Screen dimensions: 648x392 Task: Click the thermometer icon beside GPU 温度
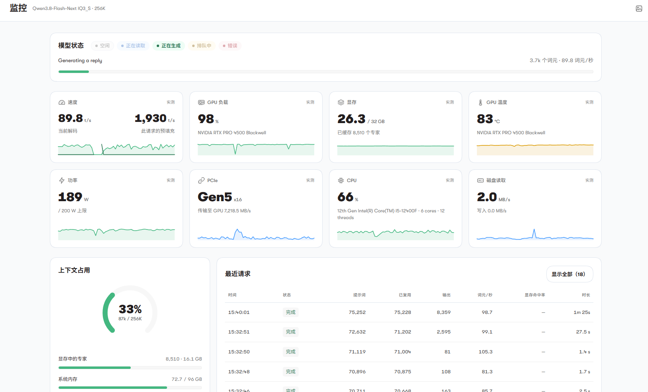481,102
